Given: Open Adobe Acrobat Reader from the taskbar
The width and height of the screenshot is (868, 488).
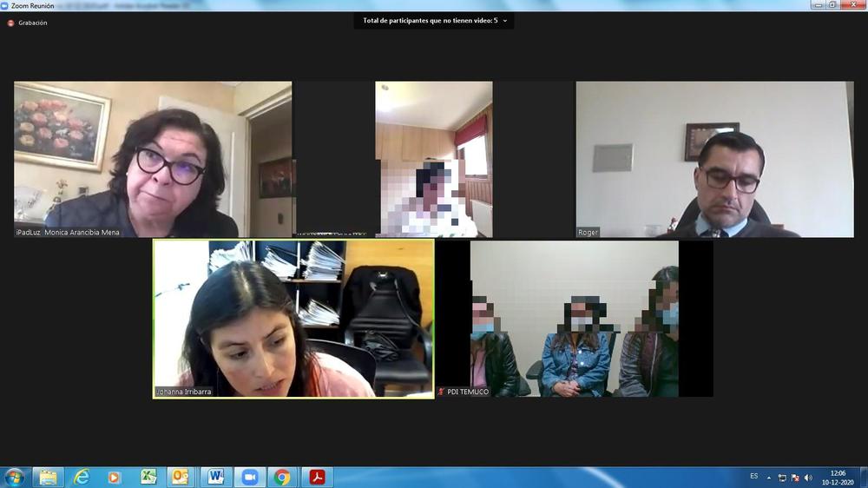Looking at the screenshot, I should [x=318, y=477].
